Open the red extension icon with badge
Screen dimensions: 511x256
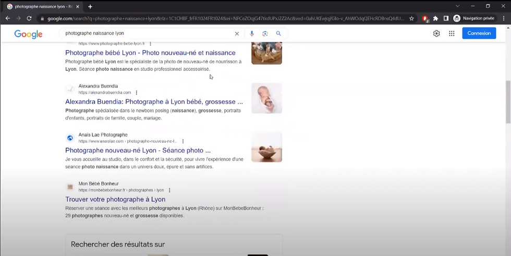tap(425, 19)
